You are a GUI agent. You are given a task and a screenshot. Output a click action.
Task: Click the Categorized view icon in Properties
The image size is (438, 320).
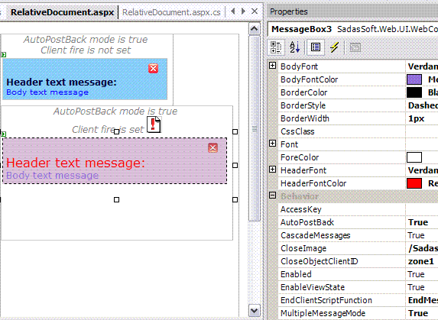point(276,47)
